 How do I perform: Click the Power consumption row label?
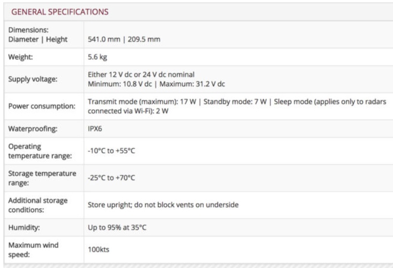point(41,107)
